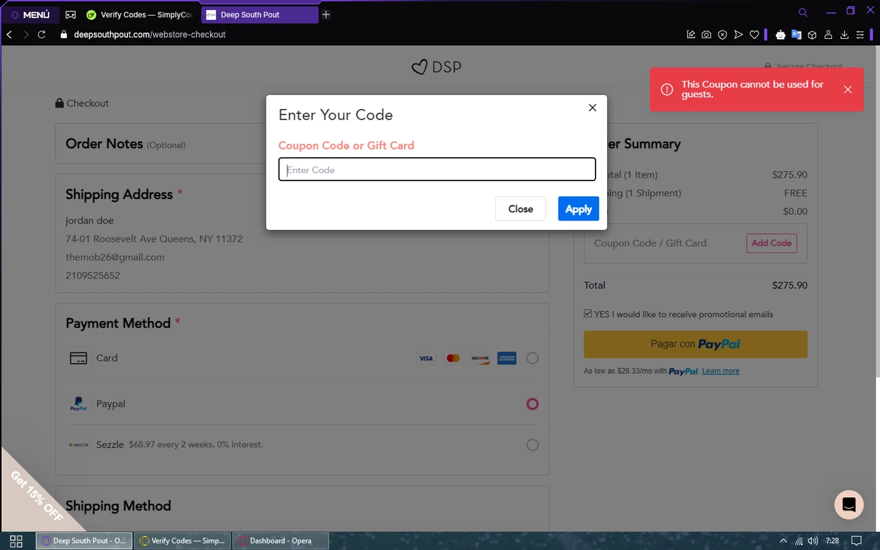Click the send arrow (My Flow) icon
Viewport: 880px width, 550px height.
coord(739,35)
